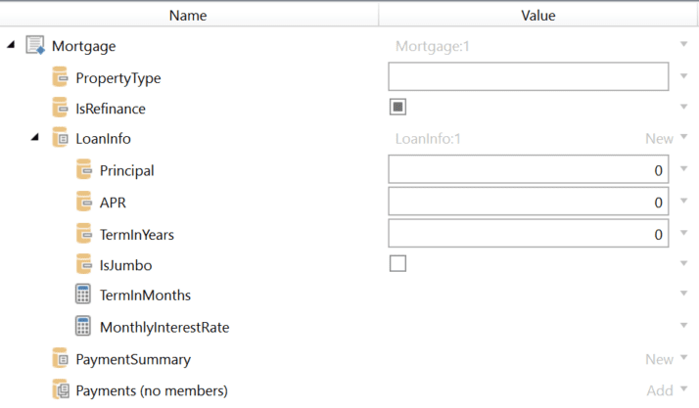This screenshot has height=408, width=699.
Task: Click New in the LoanInfo row
Action: click(x=659, y=139)
